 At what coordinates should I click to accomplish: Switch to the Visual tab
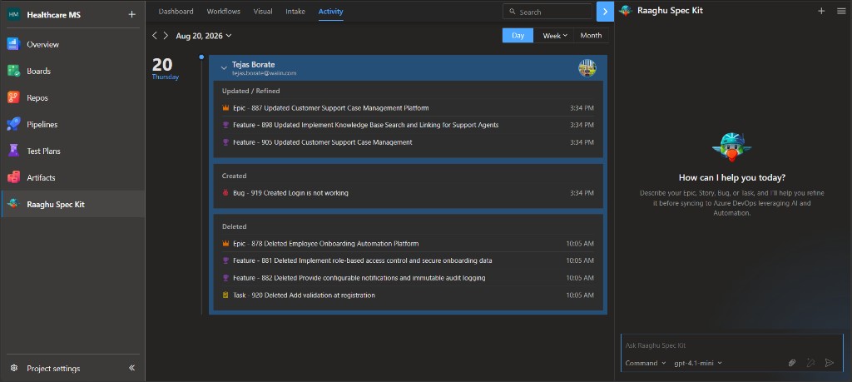tap(263, 12)
